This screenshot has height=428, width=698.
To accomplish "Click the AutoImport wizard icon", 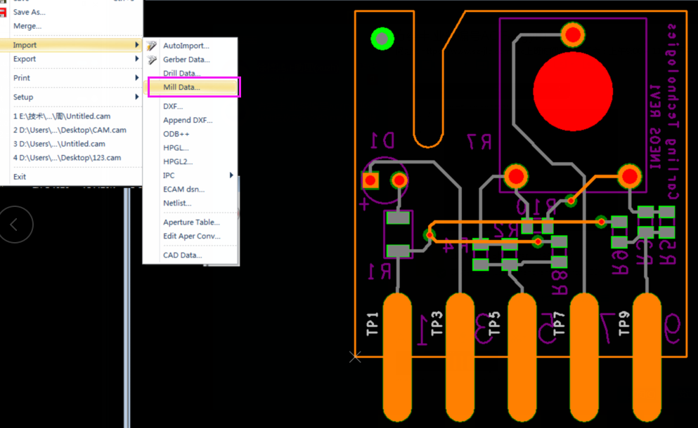I will 152,46.
